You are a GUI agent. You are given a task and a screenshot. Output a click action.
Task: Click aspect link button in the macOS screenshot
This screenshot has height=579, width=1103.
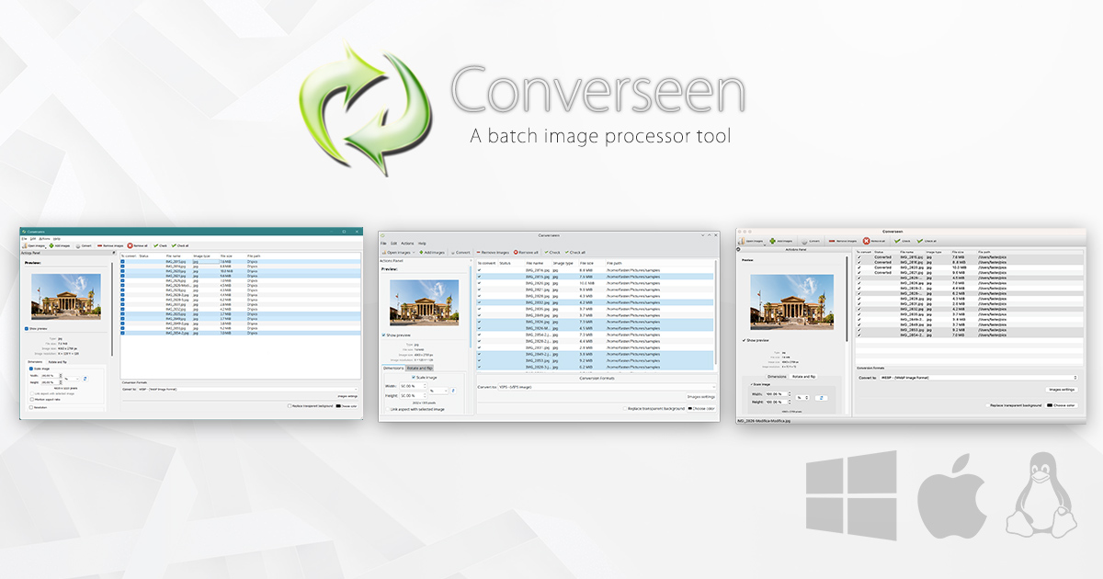pos(821,398)
